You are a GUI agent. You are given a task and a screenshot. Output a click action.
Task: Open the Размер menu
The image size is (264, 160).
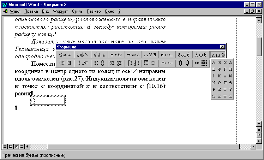point(94,11)
